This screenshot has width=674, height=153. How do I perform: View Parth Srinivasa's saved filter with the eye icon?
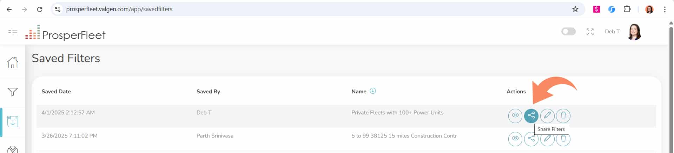point(515,139)
